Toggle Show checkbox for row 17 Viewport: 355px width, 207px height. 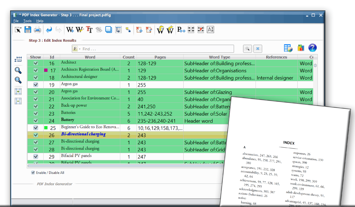(x=36, y=70)
